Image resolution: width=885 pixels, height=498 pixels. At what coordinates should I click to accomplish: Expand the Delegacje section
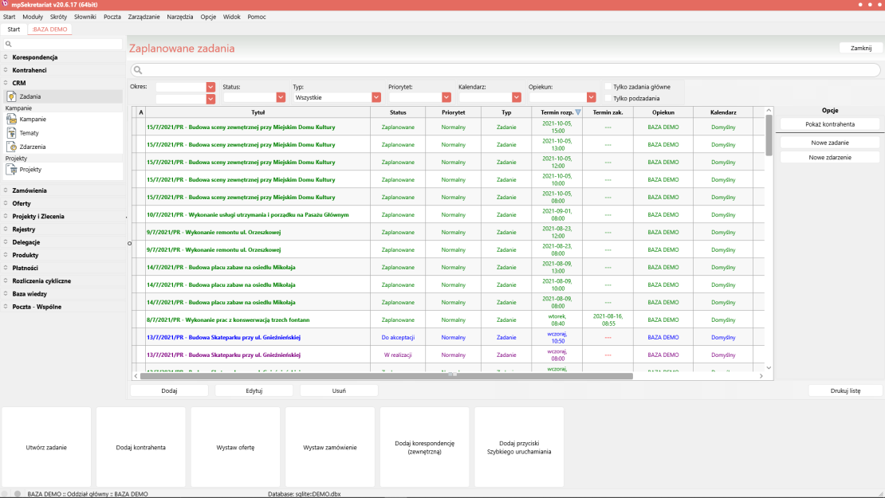pos(6,242)
